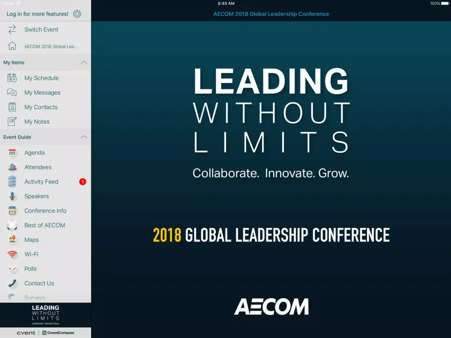Click the My Notes pencil icon
This screenshot has width=451, height=338.
12,121
